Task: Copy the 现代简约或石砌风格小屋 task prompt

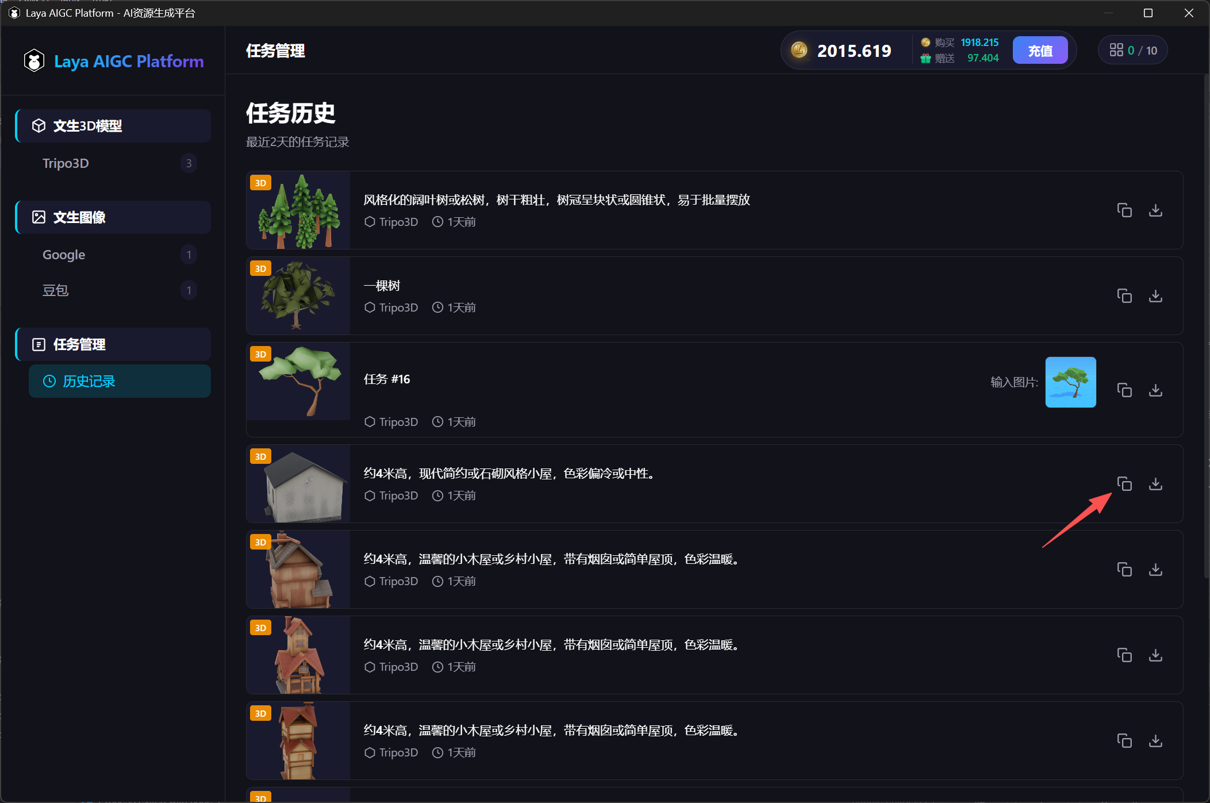Action: click(1124, 484)
